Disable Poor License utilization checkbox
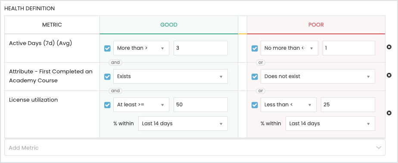 coord(255,105)
